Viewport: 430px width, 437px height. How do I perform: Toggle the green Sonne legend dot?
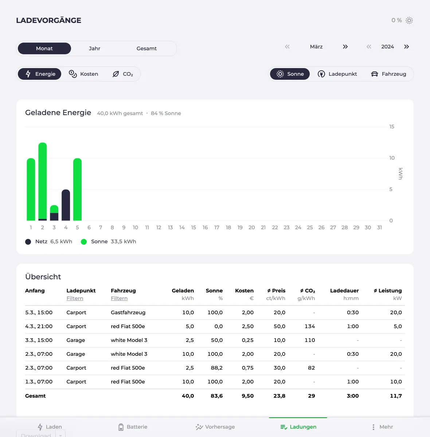[x=84, y=242]
